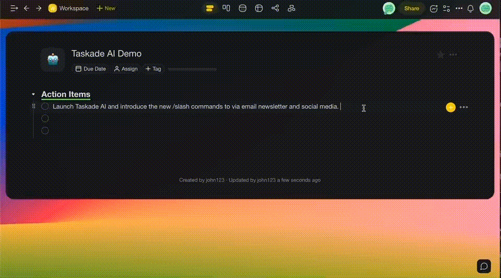
Task: Select the Mind Map view icon
Action: pos(275,8)
